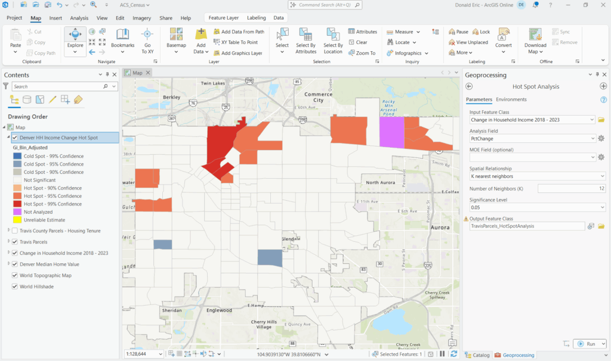Viewport: 611px width, 361px height.
Task: Open the Significance Level dropdown
Action: (537, 207)
